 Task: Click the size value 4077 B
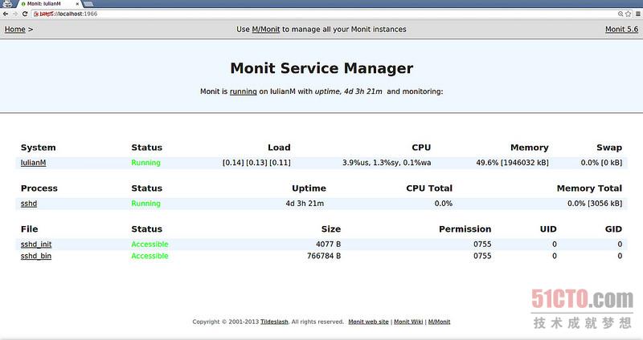click(x=328, y=245)
